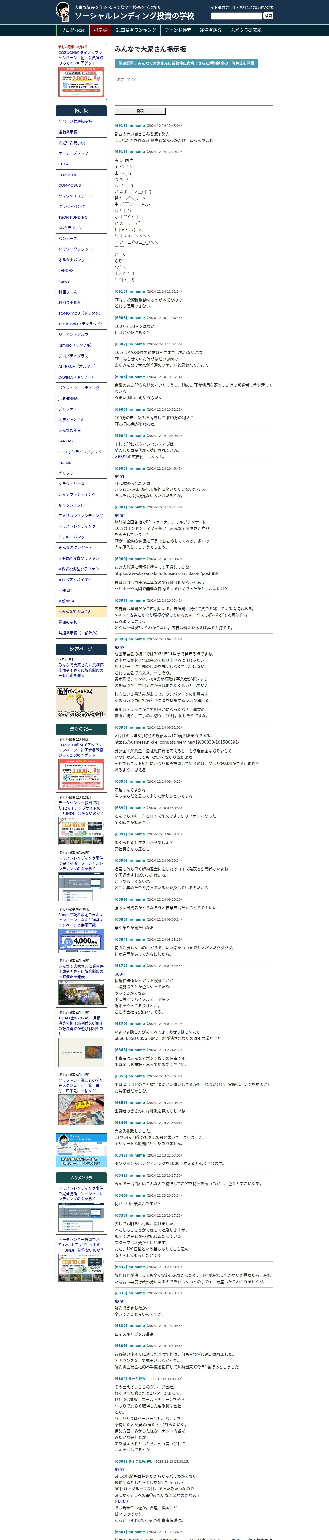Open ヤマワケエステート board link
The height and width of the screenshot is (1540, 329).
(81, 196)
